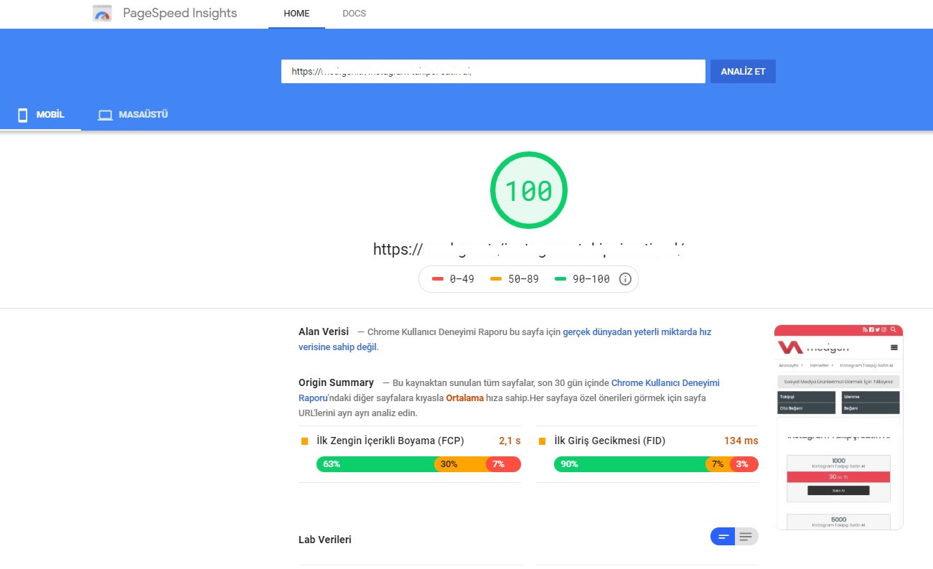Screen dimensions: 933x569
Task: Click the orange 'Ortalama' speed label
Action: (x=465, y=398)
